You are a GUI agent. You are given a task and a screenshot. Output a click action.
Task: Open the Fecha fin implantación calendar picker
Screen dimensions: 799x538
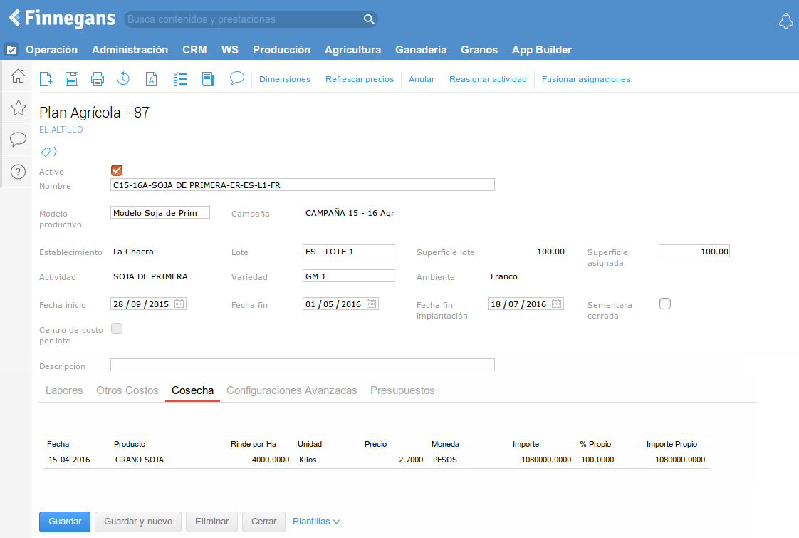[557, 304]
